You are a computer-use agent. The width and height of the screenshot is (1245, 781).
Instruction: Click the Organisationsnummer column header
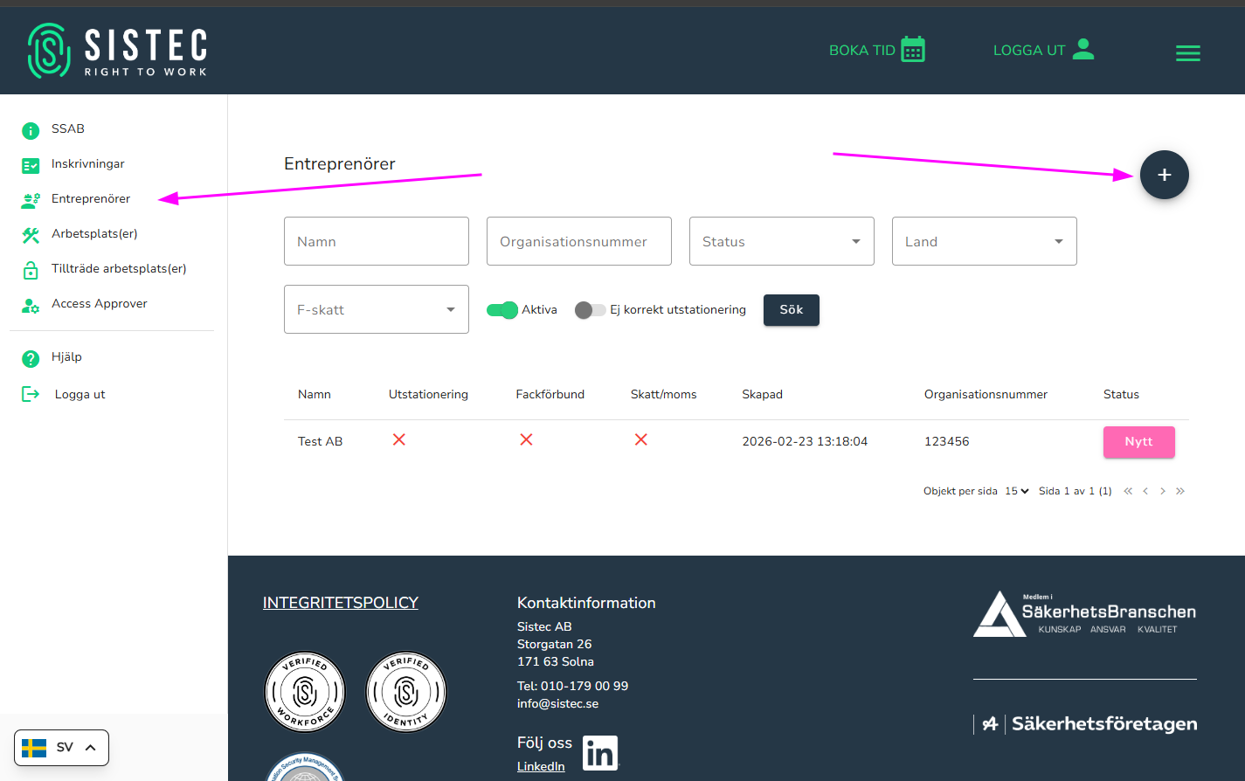point(986,395)
